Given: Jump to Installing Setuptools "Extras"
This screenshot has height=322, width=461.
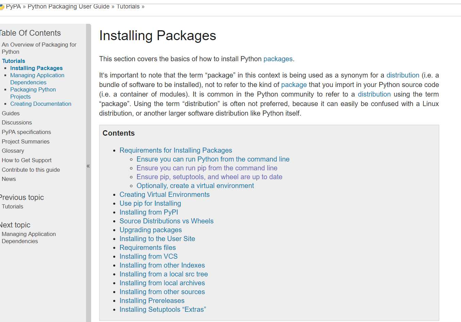Looking at the screenshot, I should 163,309.
